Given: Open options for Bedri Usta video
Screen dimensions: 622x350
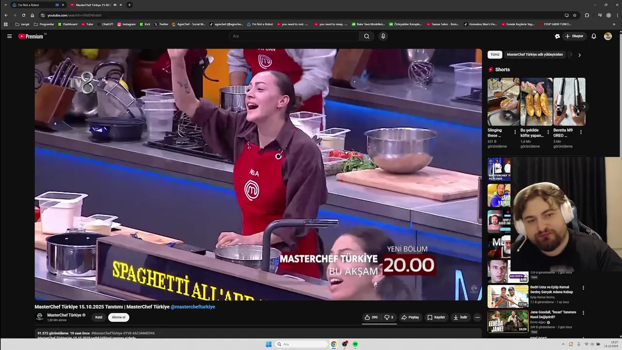Looking at the screenshot, I should [583, 288].
